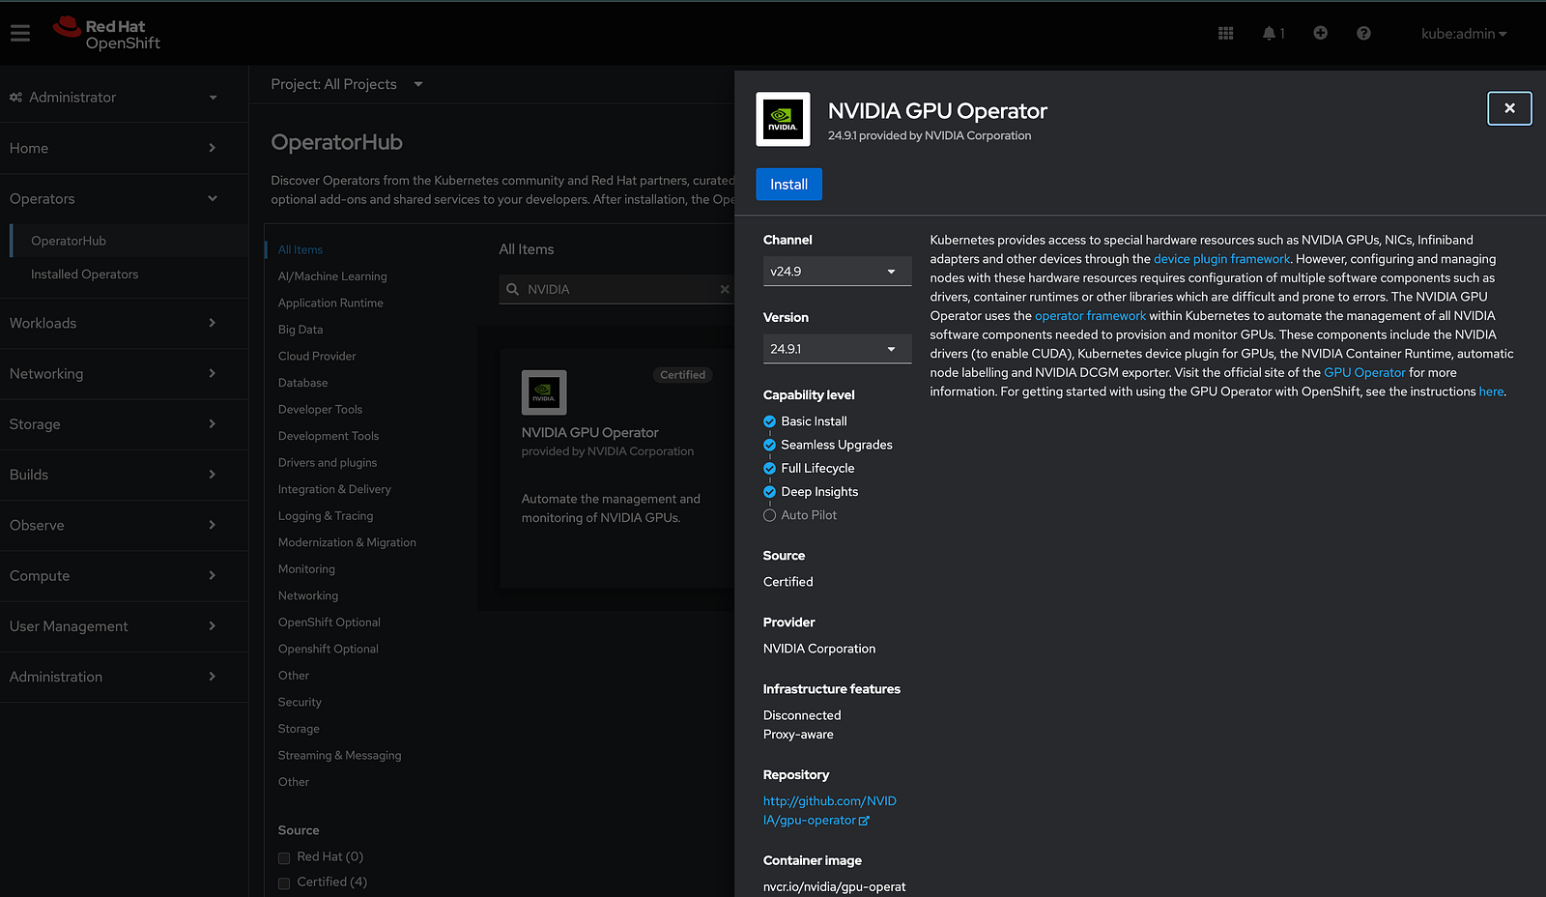Click Full Lifecycle capability checkmark
This screenshot has width=1546, height=897.
(x=769, y=468)
